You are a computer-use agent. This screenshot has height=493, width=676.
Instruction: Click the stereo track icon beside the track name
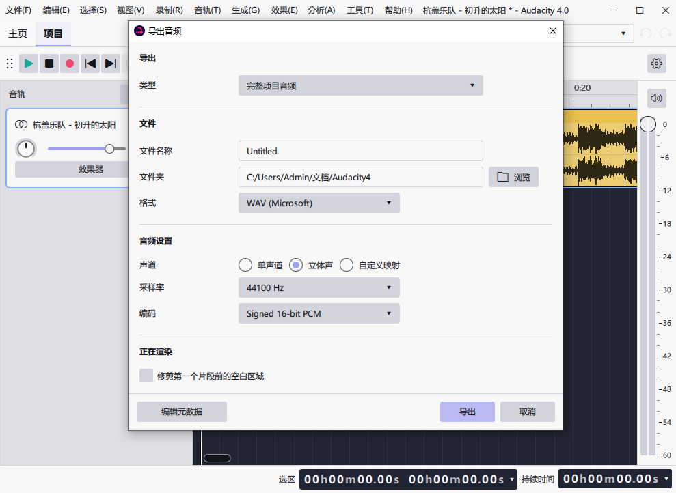pyautogui.click(x=21, y=124)
